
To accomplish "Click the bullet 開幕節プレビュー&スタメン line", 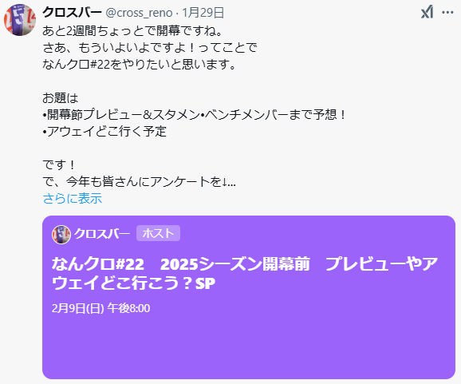I will tap(195, 114).
